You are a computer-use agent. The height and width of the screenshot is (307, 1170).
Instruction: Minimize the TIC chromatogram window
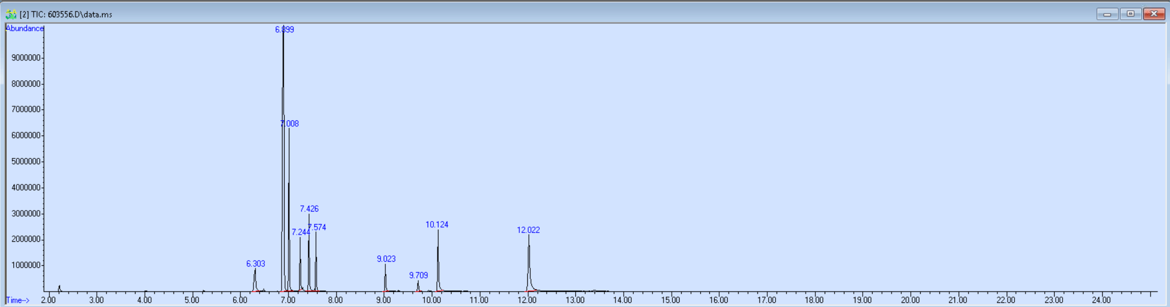[1107, 14]
